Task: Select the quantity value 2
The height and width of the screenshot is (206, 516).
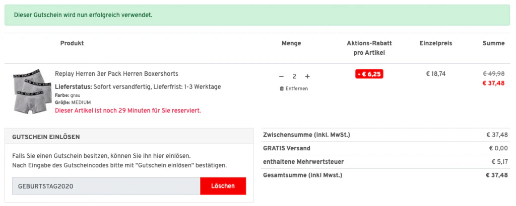Action: (294, 76)
